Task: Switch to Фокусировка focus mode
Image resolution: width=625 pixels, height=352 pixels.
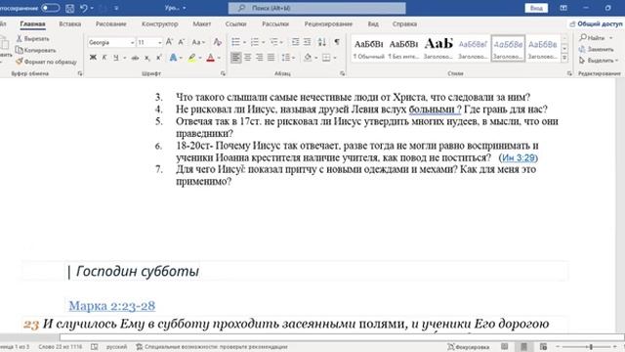Action: tap(469, 347)
